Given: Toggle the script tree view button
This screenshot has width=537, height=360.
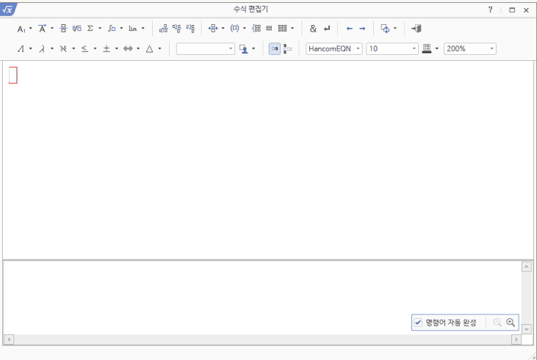Looking at the screenshot, I should (x=287, y=48).
